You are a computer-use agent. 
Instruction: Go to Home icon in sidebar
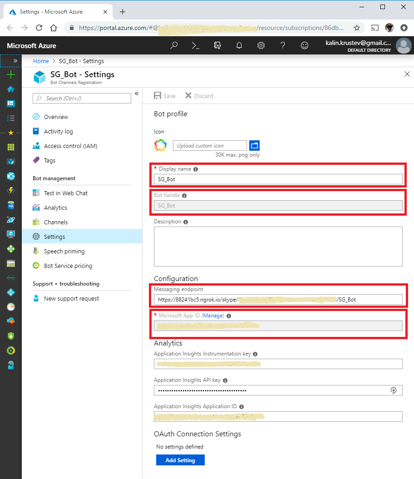pyautogui.click(x=11, y=89)
